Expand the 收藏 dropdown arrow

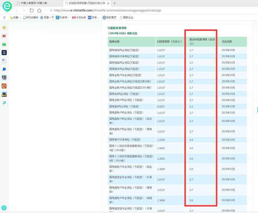click(x=20, y=18)
